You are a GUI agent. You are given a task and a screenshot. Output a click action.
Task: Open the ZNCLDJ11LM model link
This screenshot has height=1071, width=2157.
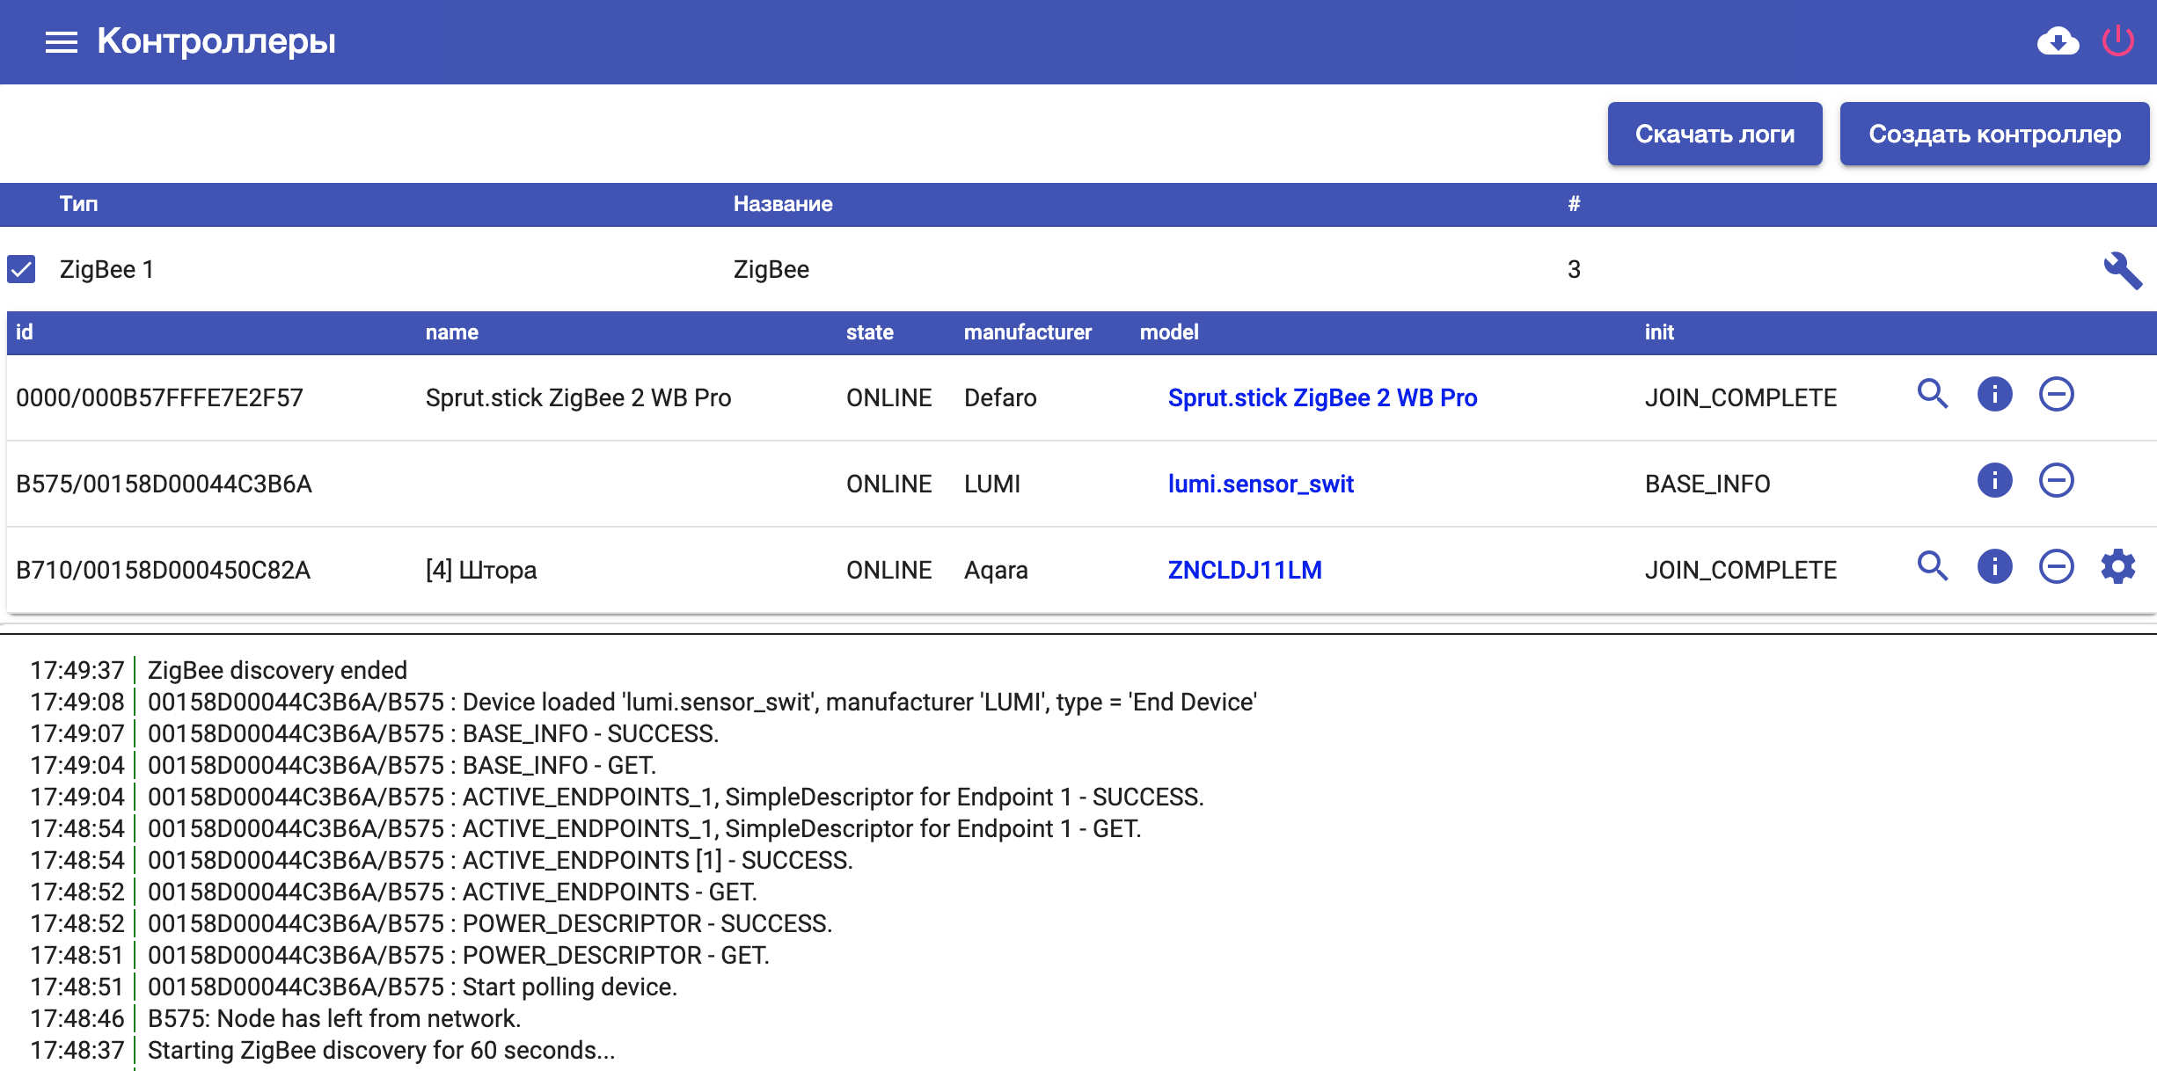(x=1244, y=570)
